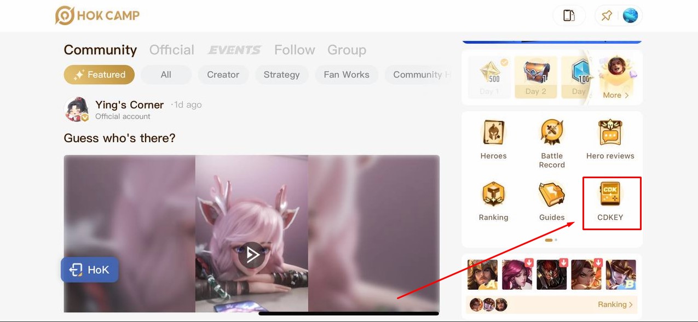Open the CDKEY icon
698x322 pixels.
[610, 195]
